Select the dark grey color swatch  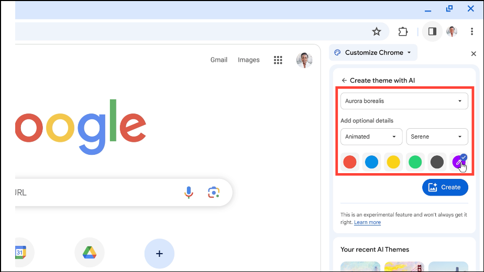(437, 162)
